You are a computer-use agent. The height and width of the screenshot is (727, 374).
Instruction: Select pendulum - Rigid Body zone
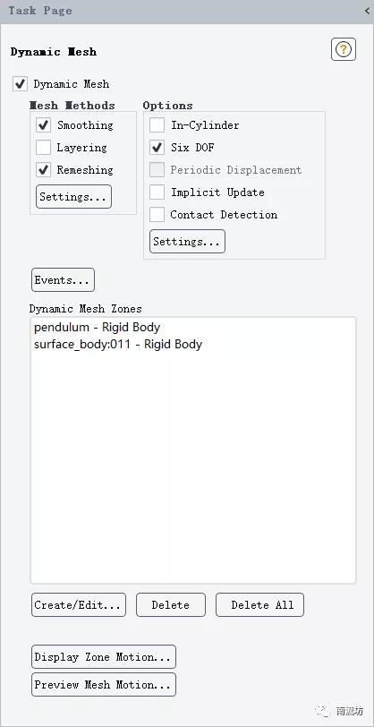(97, 328)
